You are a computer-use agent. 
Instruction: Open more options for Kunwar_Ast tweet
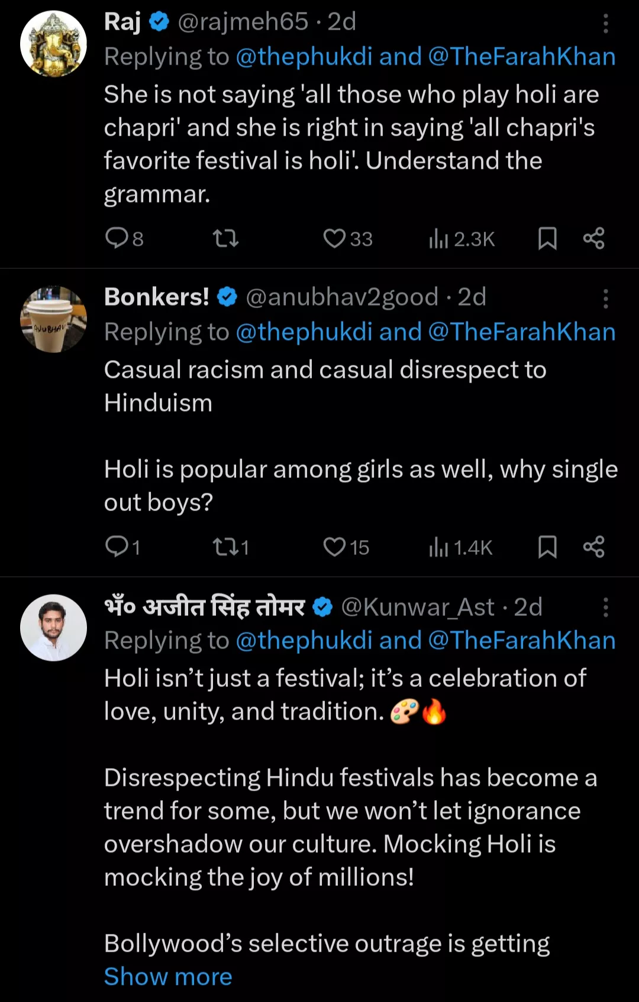(x=605, y=608)
